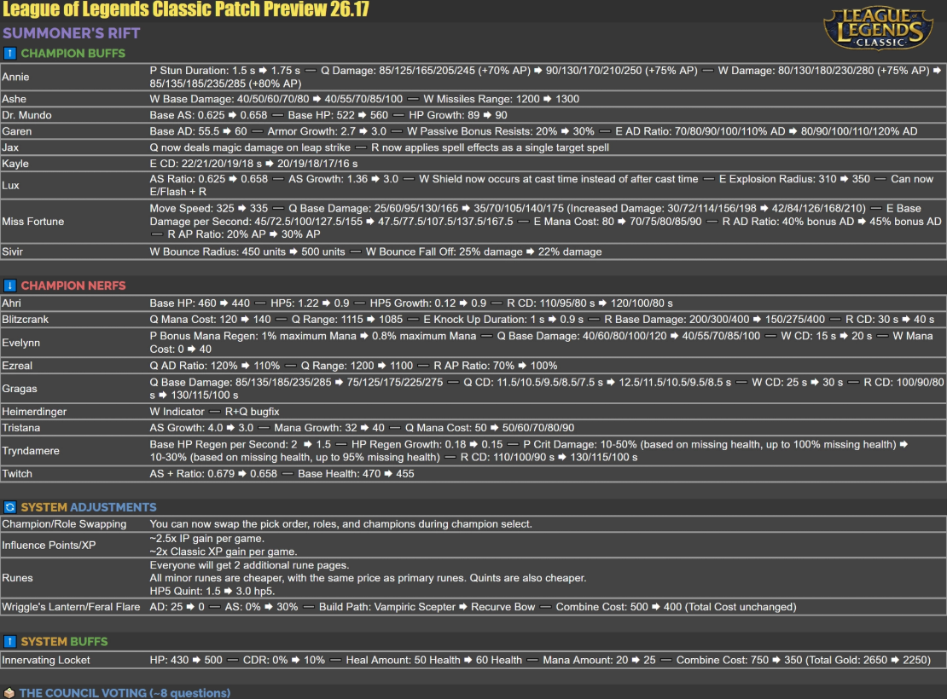Click the ~2.5x IP gain per game line
Viewport: 947px width, 699px height.
(x=207, y=539)
